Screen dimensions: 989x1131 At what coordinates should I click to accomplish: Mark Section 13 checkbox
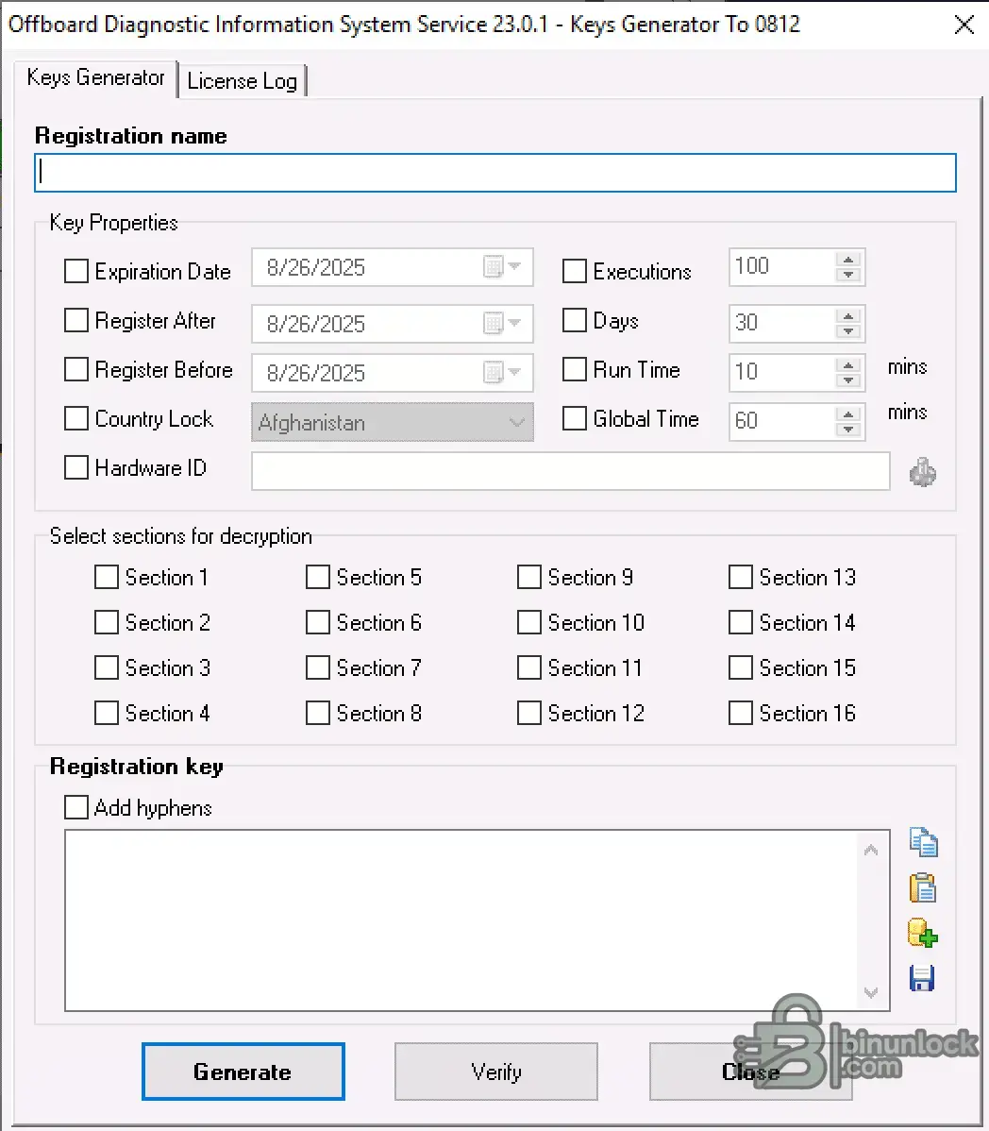[x=740, y=577]
